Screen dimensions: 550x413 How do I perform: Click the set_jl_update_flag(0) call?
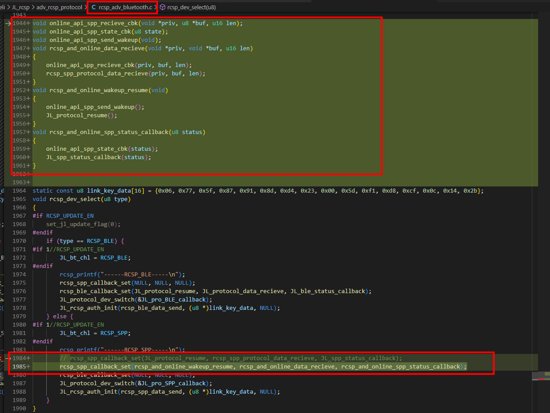pyautogui.click(x=83, y=224)
